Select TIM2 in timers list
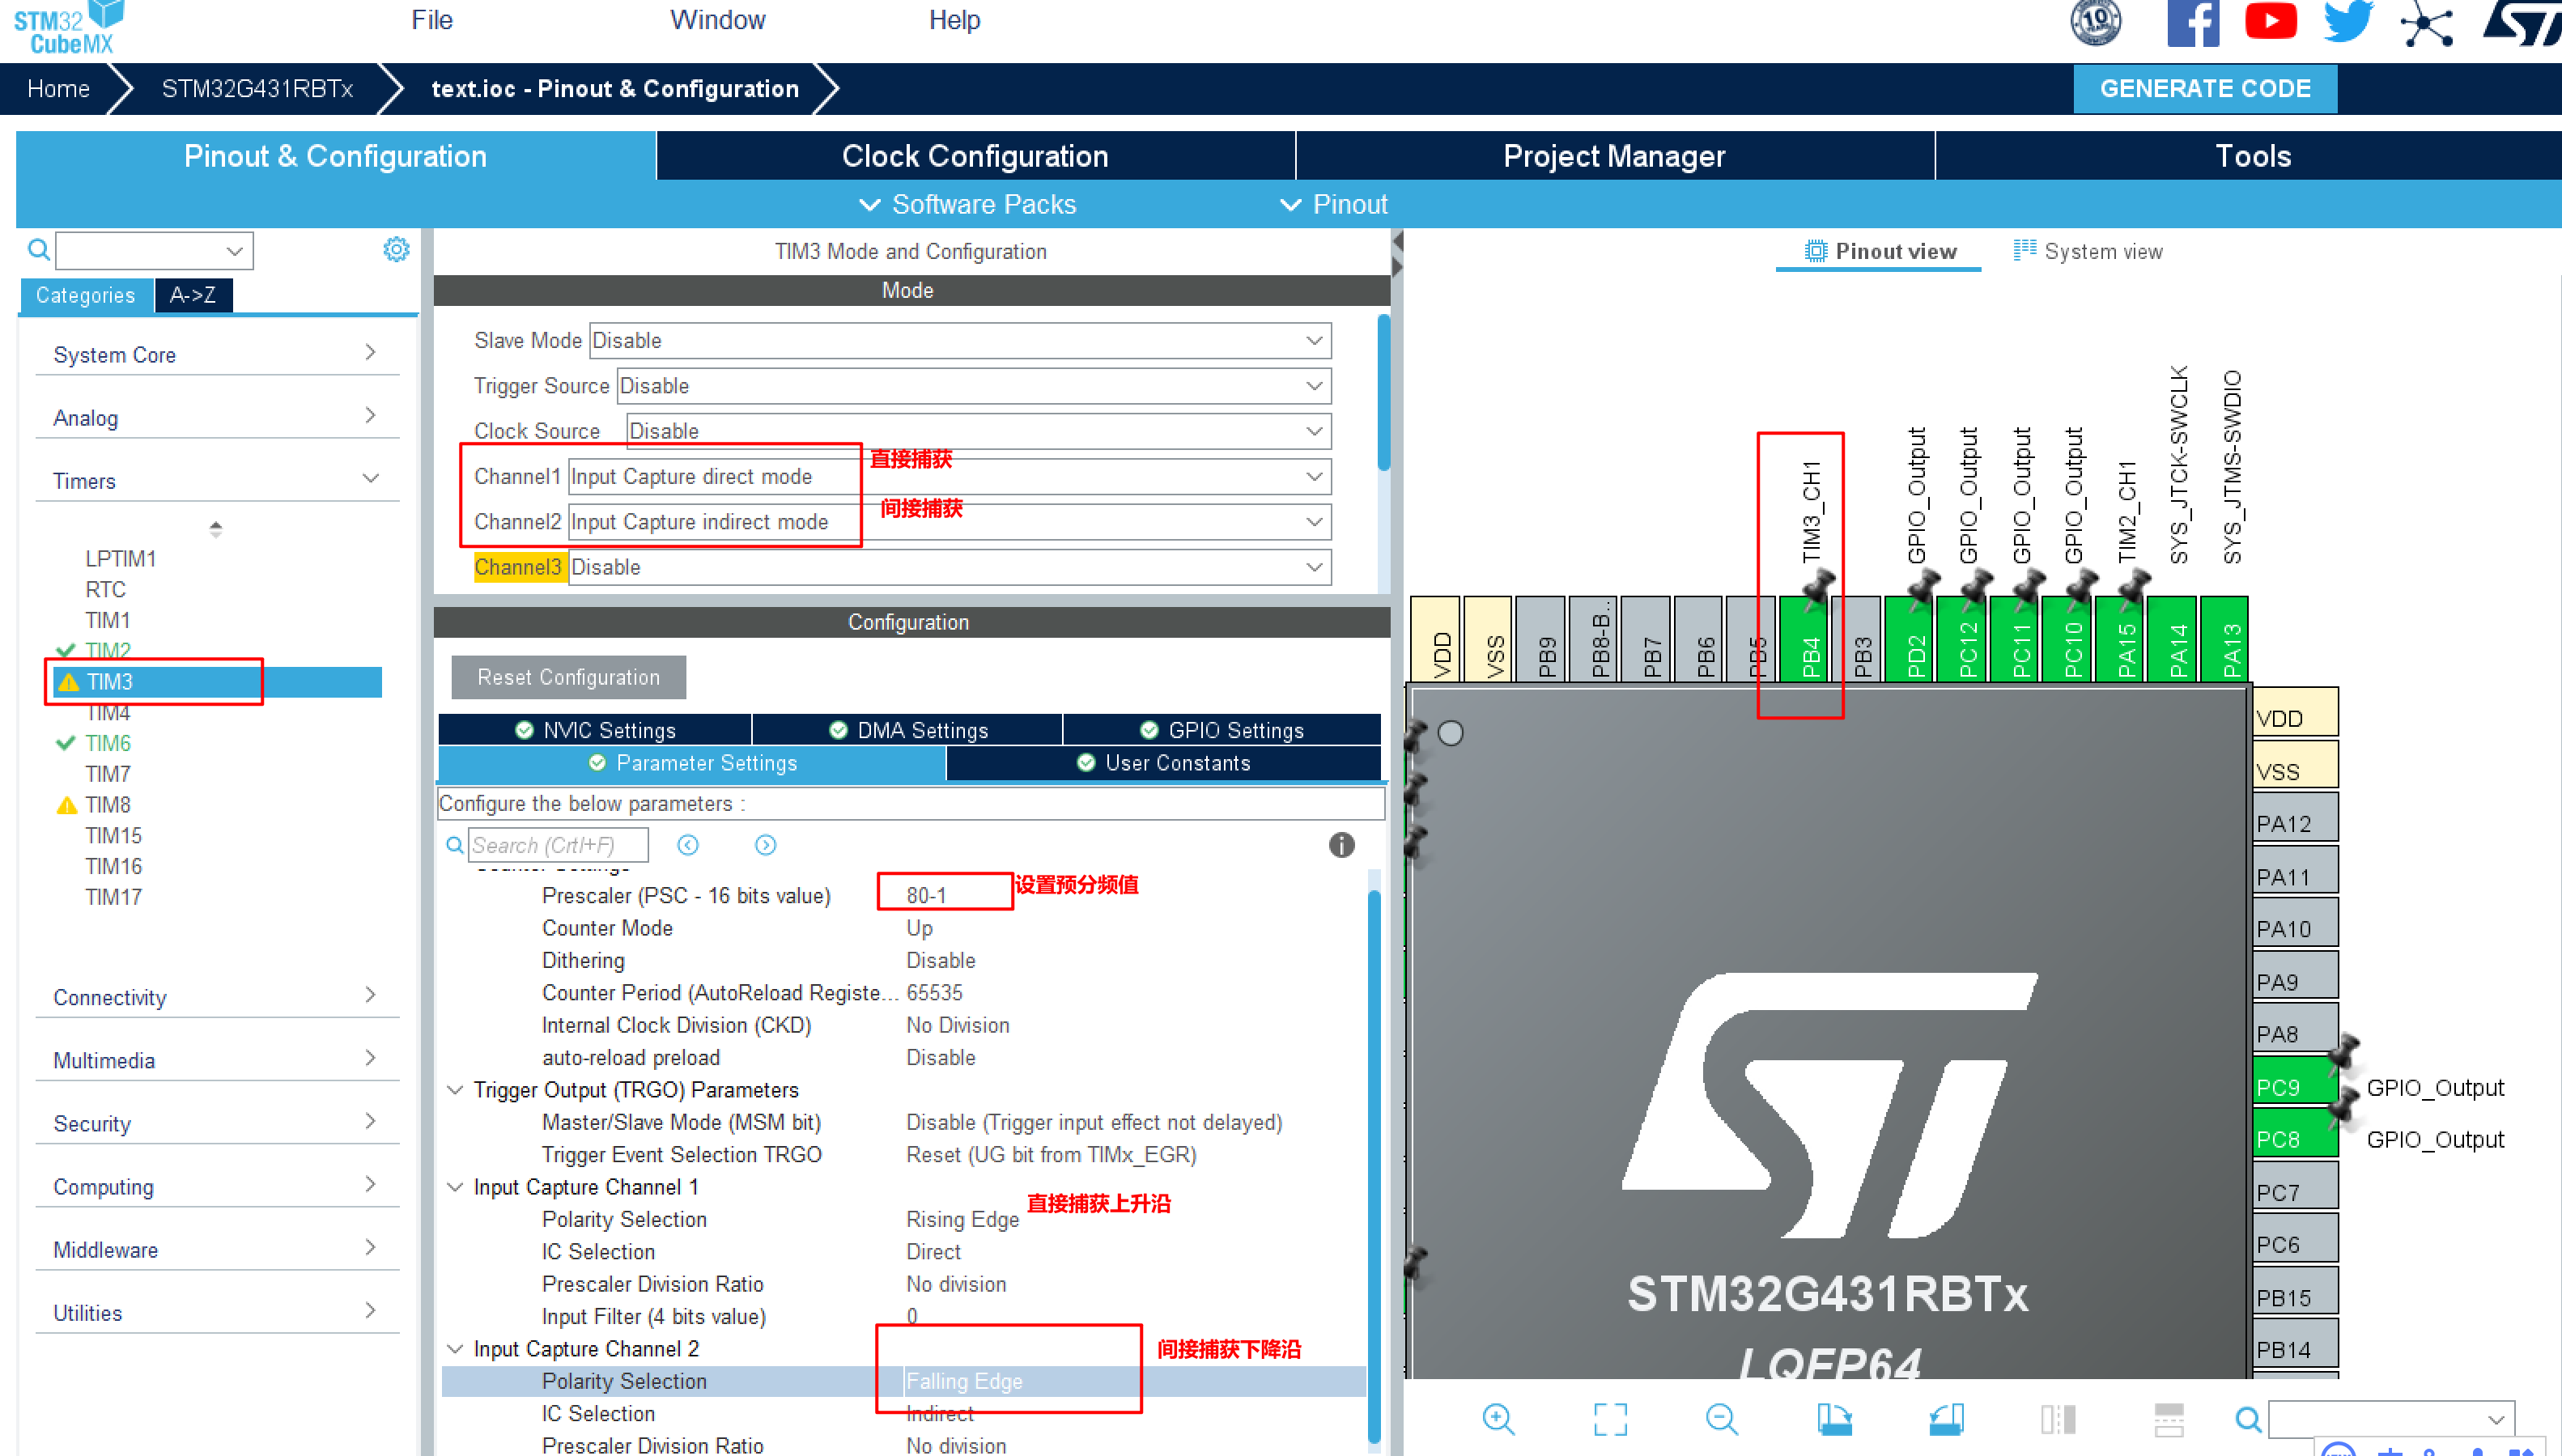The image size is (2562, 1456). [108, 650]
